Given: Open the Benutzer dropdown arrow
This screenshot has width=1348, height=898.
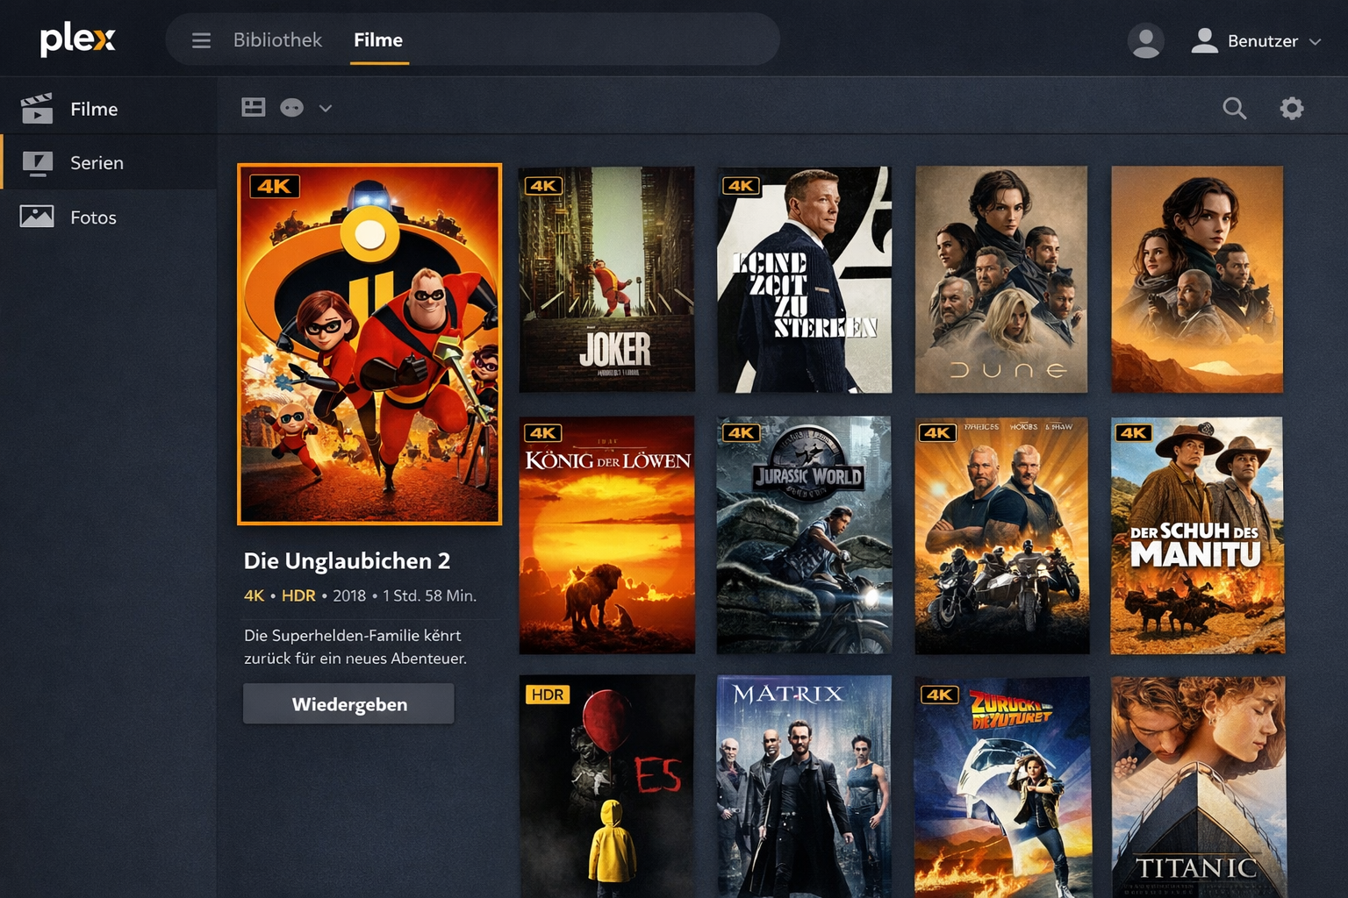Looking at the screenshot, I should pyautogui.click(x=1315, y=41).
